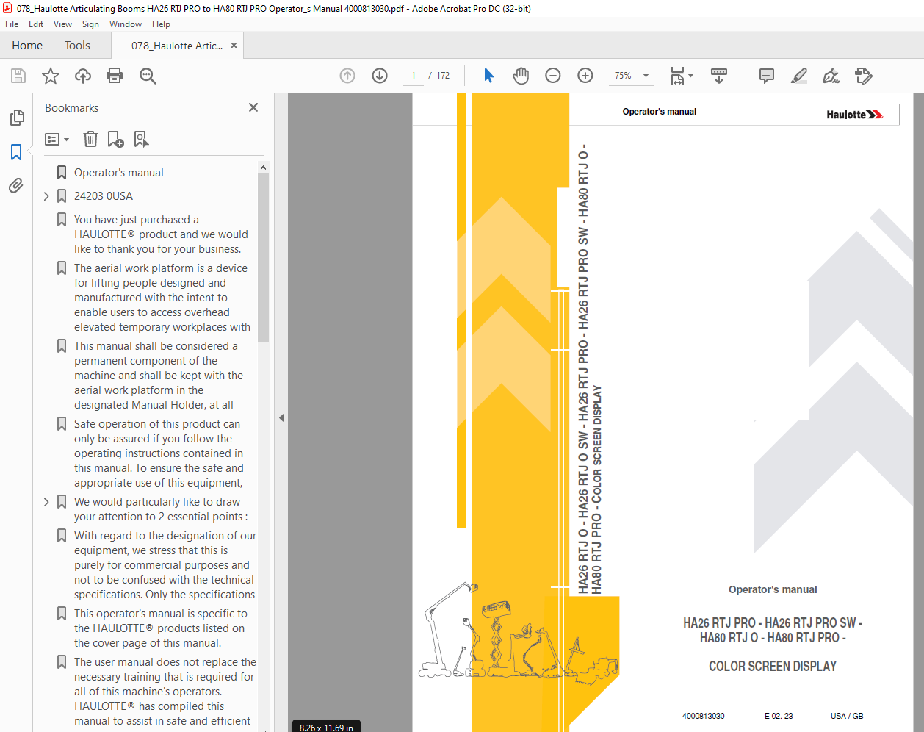The height and width of the screenshot is (732, 924).
Task: Open bookmark options menu dropdown
Action: click(57, 139)
